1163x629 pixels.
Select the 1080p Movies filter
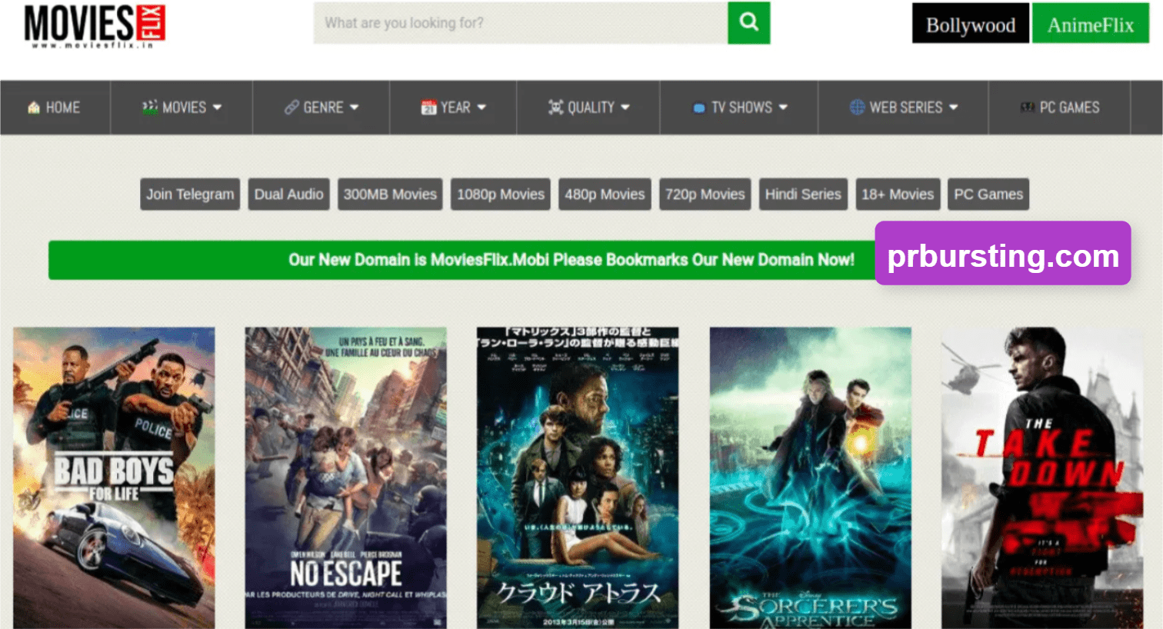coord(500,194)
